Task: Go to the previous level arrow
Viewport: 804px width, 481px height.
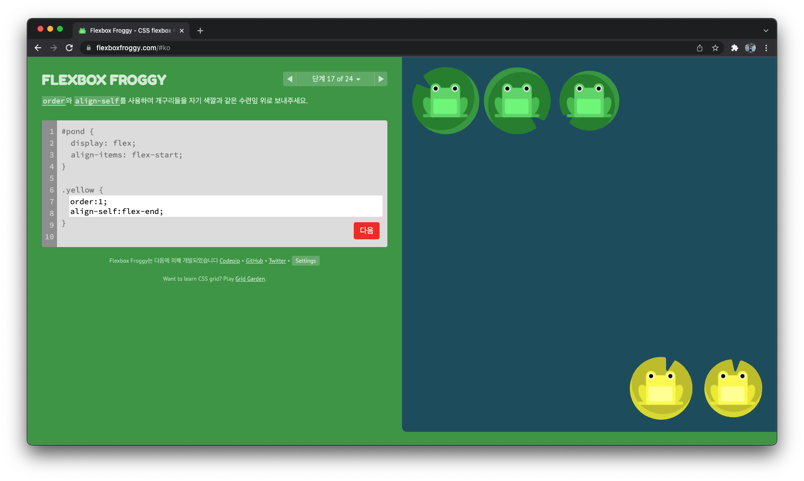Action: coord(289,79)
